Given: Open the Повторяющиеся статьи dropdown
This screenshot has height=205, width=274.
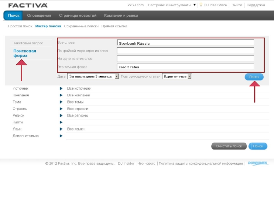Looking at the screenshot, I should click(x=177, y=76).
